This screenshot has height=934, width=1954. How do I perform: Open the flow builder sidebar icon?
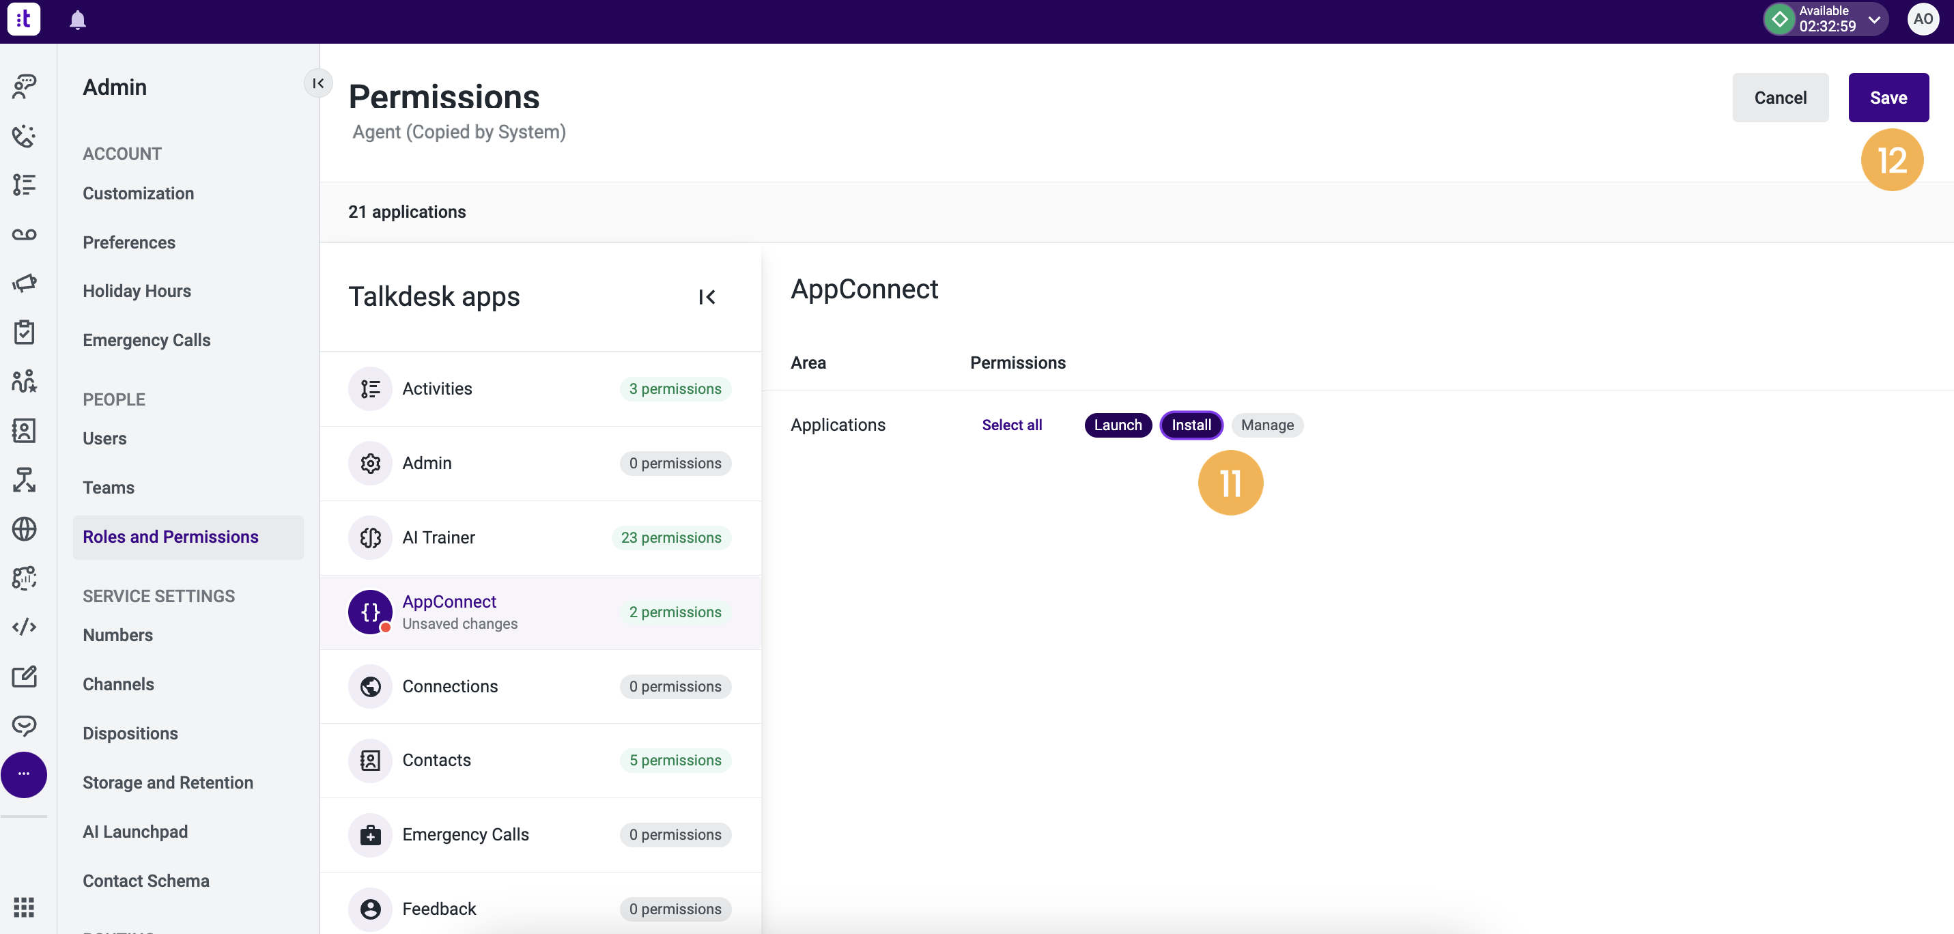pos(25,479)
